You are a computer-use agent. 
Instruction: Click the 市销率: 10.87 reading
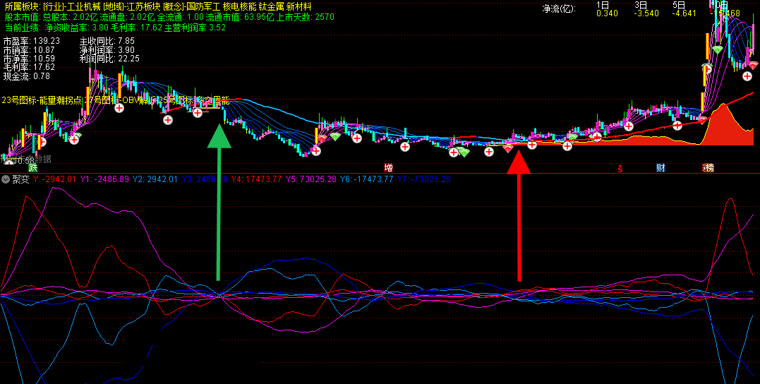[29, 50]
